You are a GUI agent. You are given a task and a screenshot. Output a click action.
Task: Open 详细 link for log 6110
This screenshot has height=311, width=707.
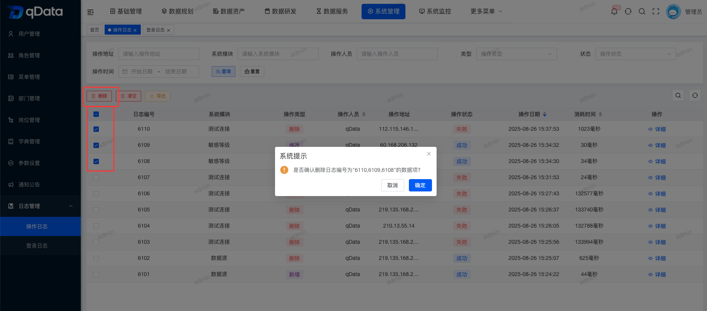click(x=657, y=129)
